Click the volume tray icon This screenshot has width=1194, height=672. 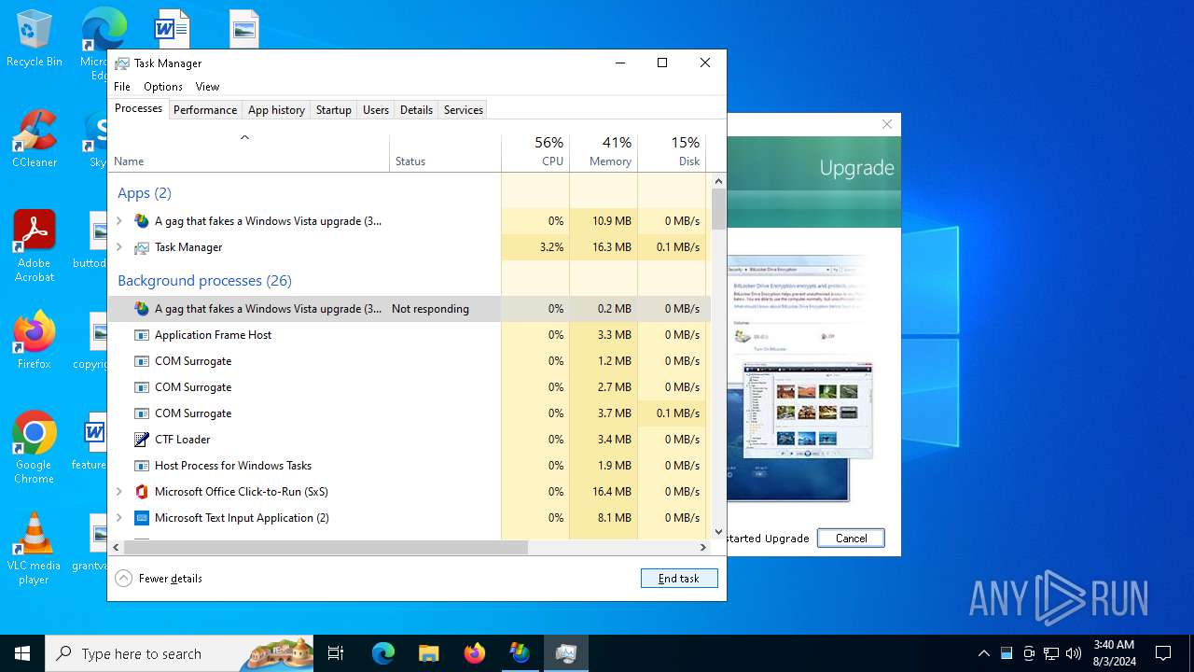(x=1074, y=653)
